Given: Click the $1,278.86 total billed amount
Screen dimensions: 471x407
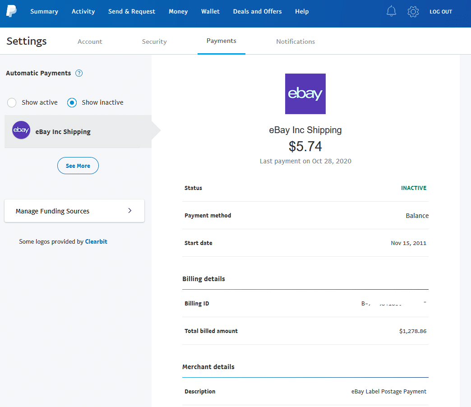Looking at the screenshot, I should point(413,331).
